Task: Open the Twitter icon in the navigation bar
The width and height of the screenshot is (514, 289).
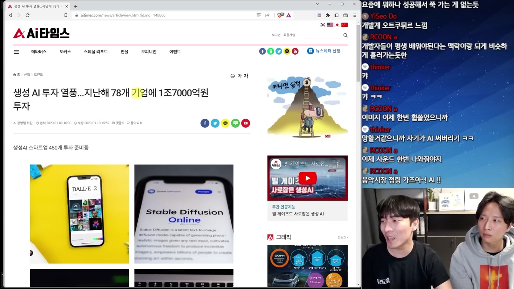Action: coord(279,51)
